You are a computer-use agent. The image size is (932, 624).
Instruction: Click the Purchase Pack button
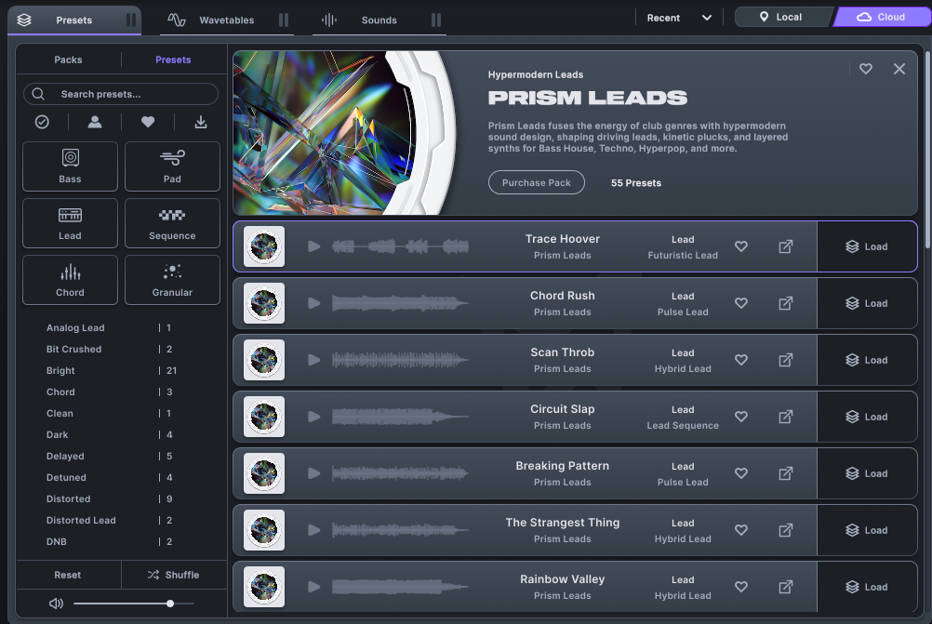point(536,182)
